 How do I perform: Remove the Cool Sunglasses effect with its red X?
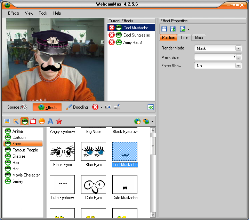click(112, 35)
